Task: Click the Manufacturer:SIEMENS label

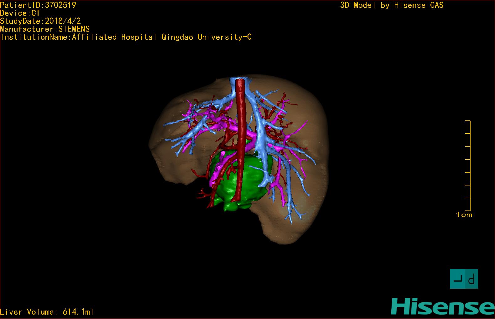Action: (x=45, y=29)
